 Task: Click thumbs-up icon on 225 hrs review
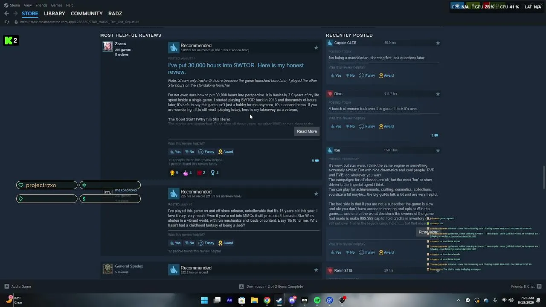[x=173, y=194]
